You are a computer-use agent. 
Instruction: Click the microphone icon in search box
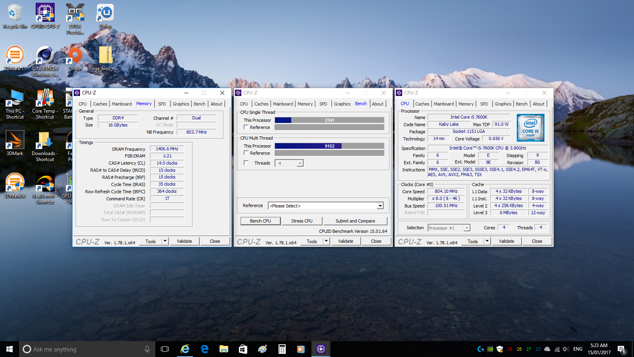147,349
